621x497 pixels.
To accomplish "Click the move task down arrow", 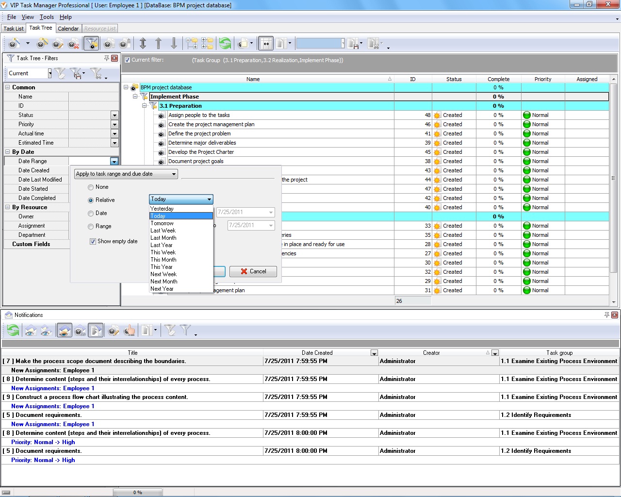I will pyautogui.click(x=174, y=44).
